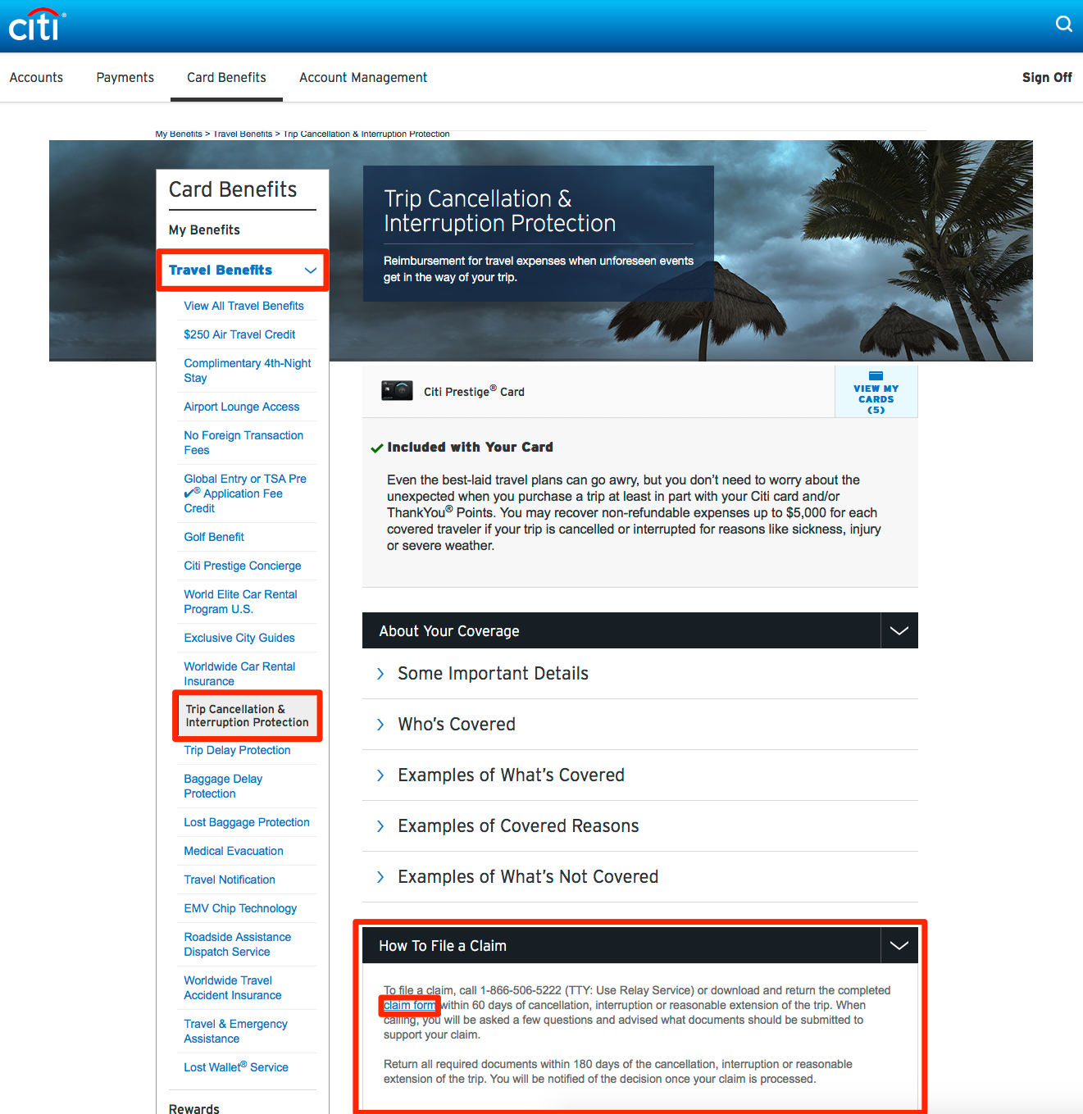Go to Airport Lounge Access

[241, 407]
